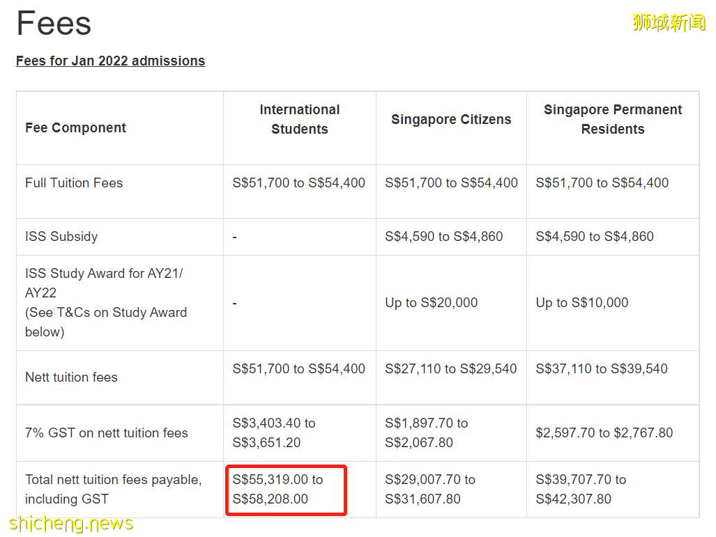716x537 pixels.
Task: Click the 'Fees for Jan 2022 admissions' link
Action: 110,61
